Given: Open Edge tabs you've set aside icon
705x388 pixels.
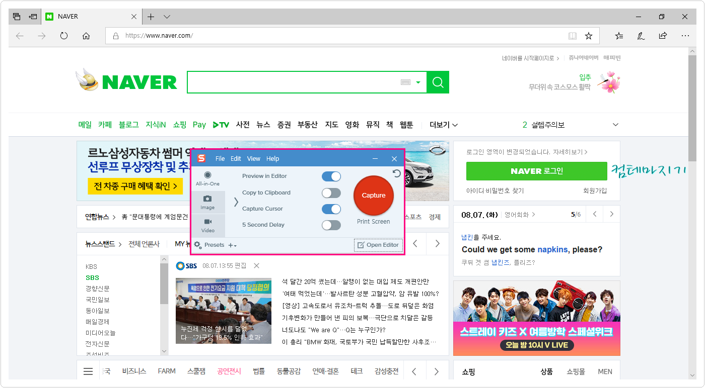Looking at the screenshot, I should (17, 17).
